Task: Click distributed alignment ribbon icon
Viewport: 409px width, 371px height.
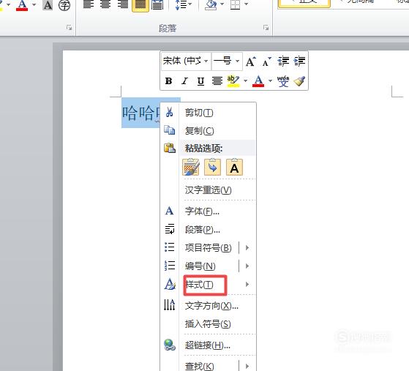Action: (157, 5)
